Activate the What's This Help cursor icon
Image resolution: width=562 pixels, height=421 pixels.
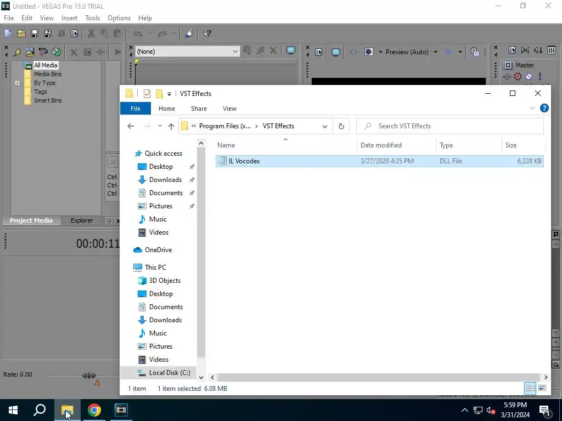(x=207, y=33)
